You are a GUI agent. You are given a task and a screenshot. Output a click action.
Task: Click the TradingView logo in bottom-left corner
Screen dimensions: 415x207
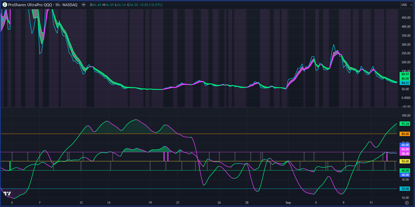coord(7,194)
